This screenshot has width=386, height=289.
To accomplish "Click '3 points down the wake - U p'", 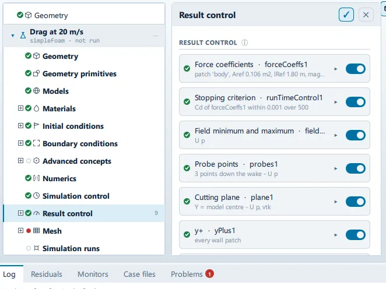I will coord(236,174).
